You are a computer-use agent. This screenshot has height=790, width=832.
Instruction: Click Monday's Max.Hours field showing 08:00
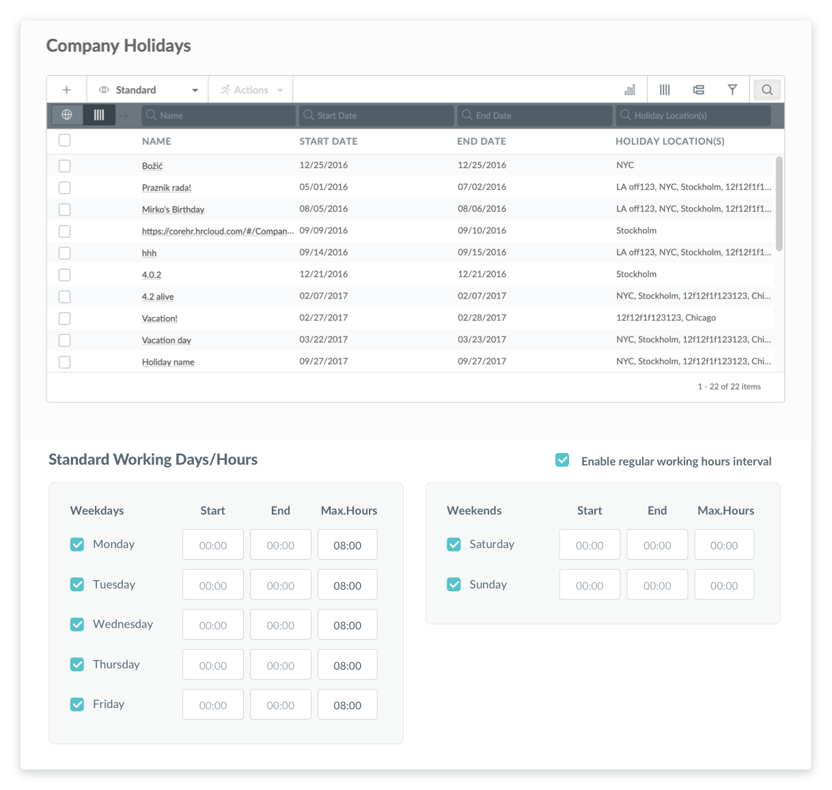[x=347, y=544]
